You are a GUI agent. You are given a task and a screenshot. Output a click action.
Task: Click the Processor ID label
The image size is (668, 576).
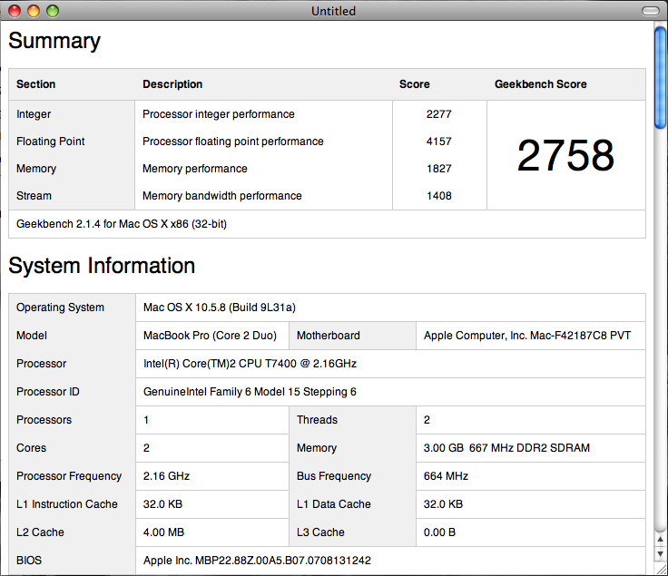[x=48, y=392]
